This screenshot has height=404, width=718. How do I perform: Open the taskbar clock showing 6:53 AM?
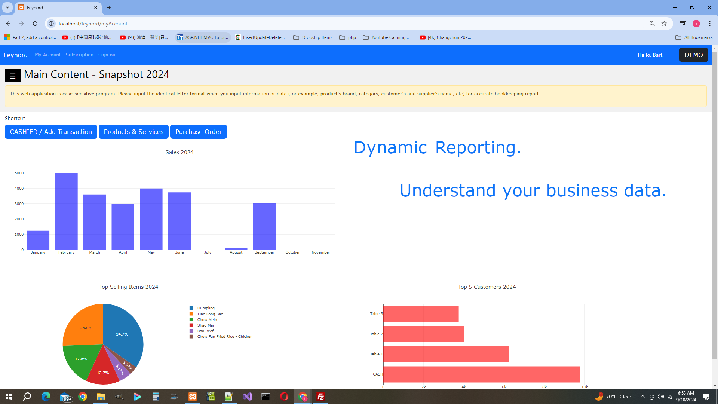click(x=686, y=397)
